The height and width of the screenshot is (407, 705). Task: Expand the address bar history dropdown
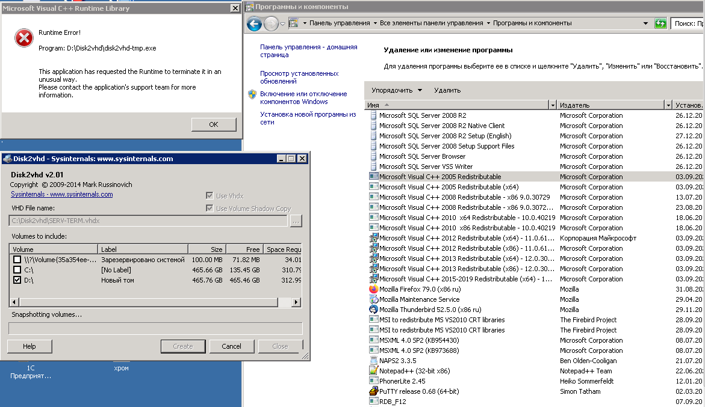(645, 23)
